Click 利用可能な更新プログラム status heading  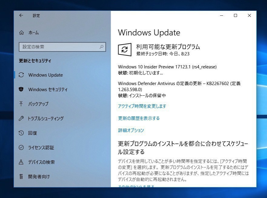click(168, 47)
